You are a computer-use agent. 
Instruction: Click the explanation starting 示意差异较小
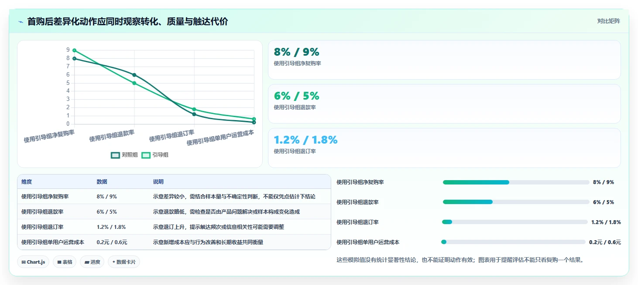(x=234, y=197)
